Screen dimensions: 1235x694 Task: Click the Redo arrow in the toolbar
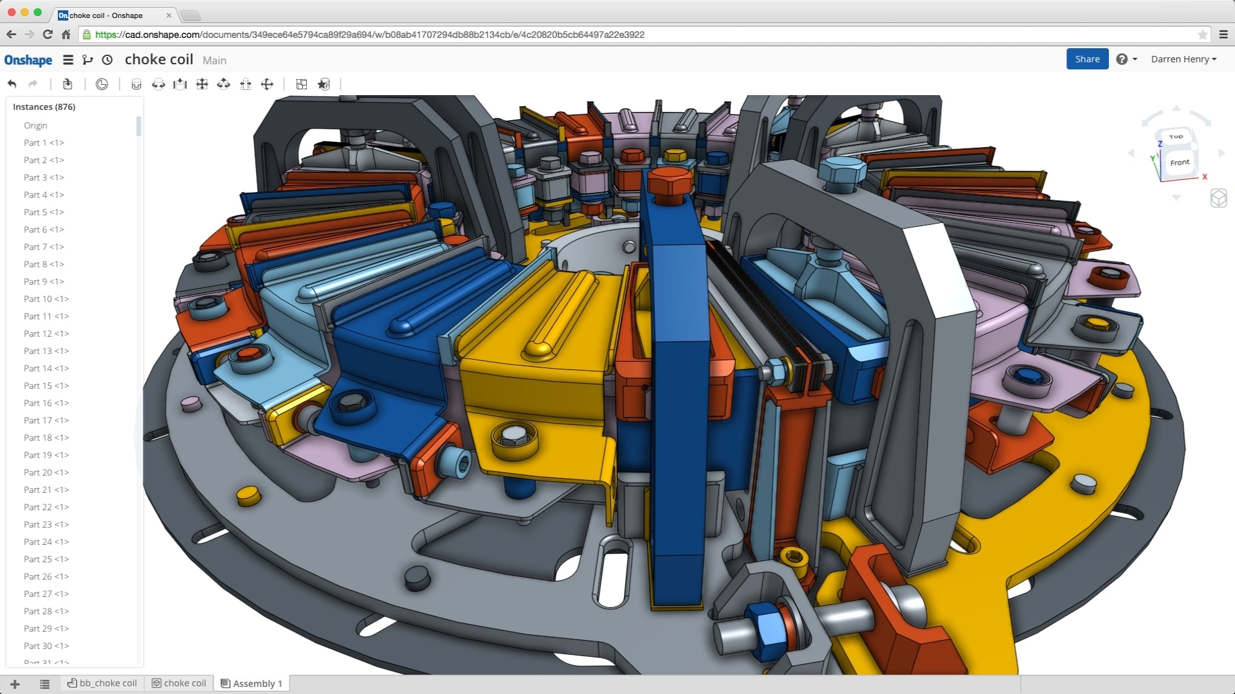[33, 84]
